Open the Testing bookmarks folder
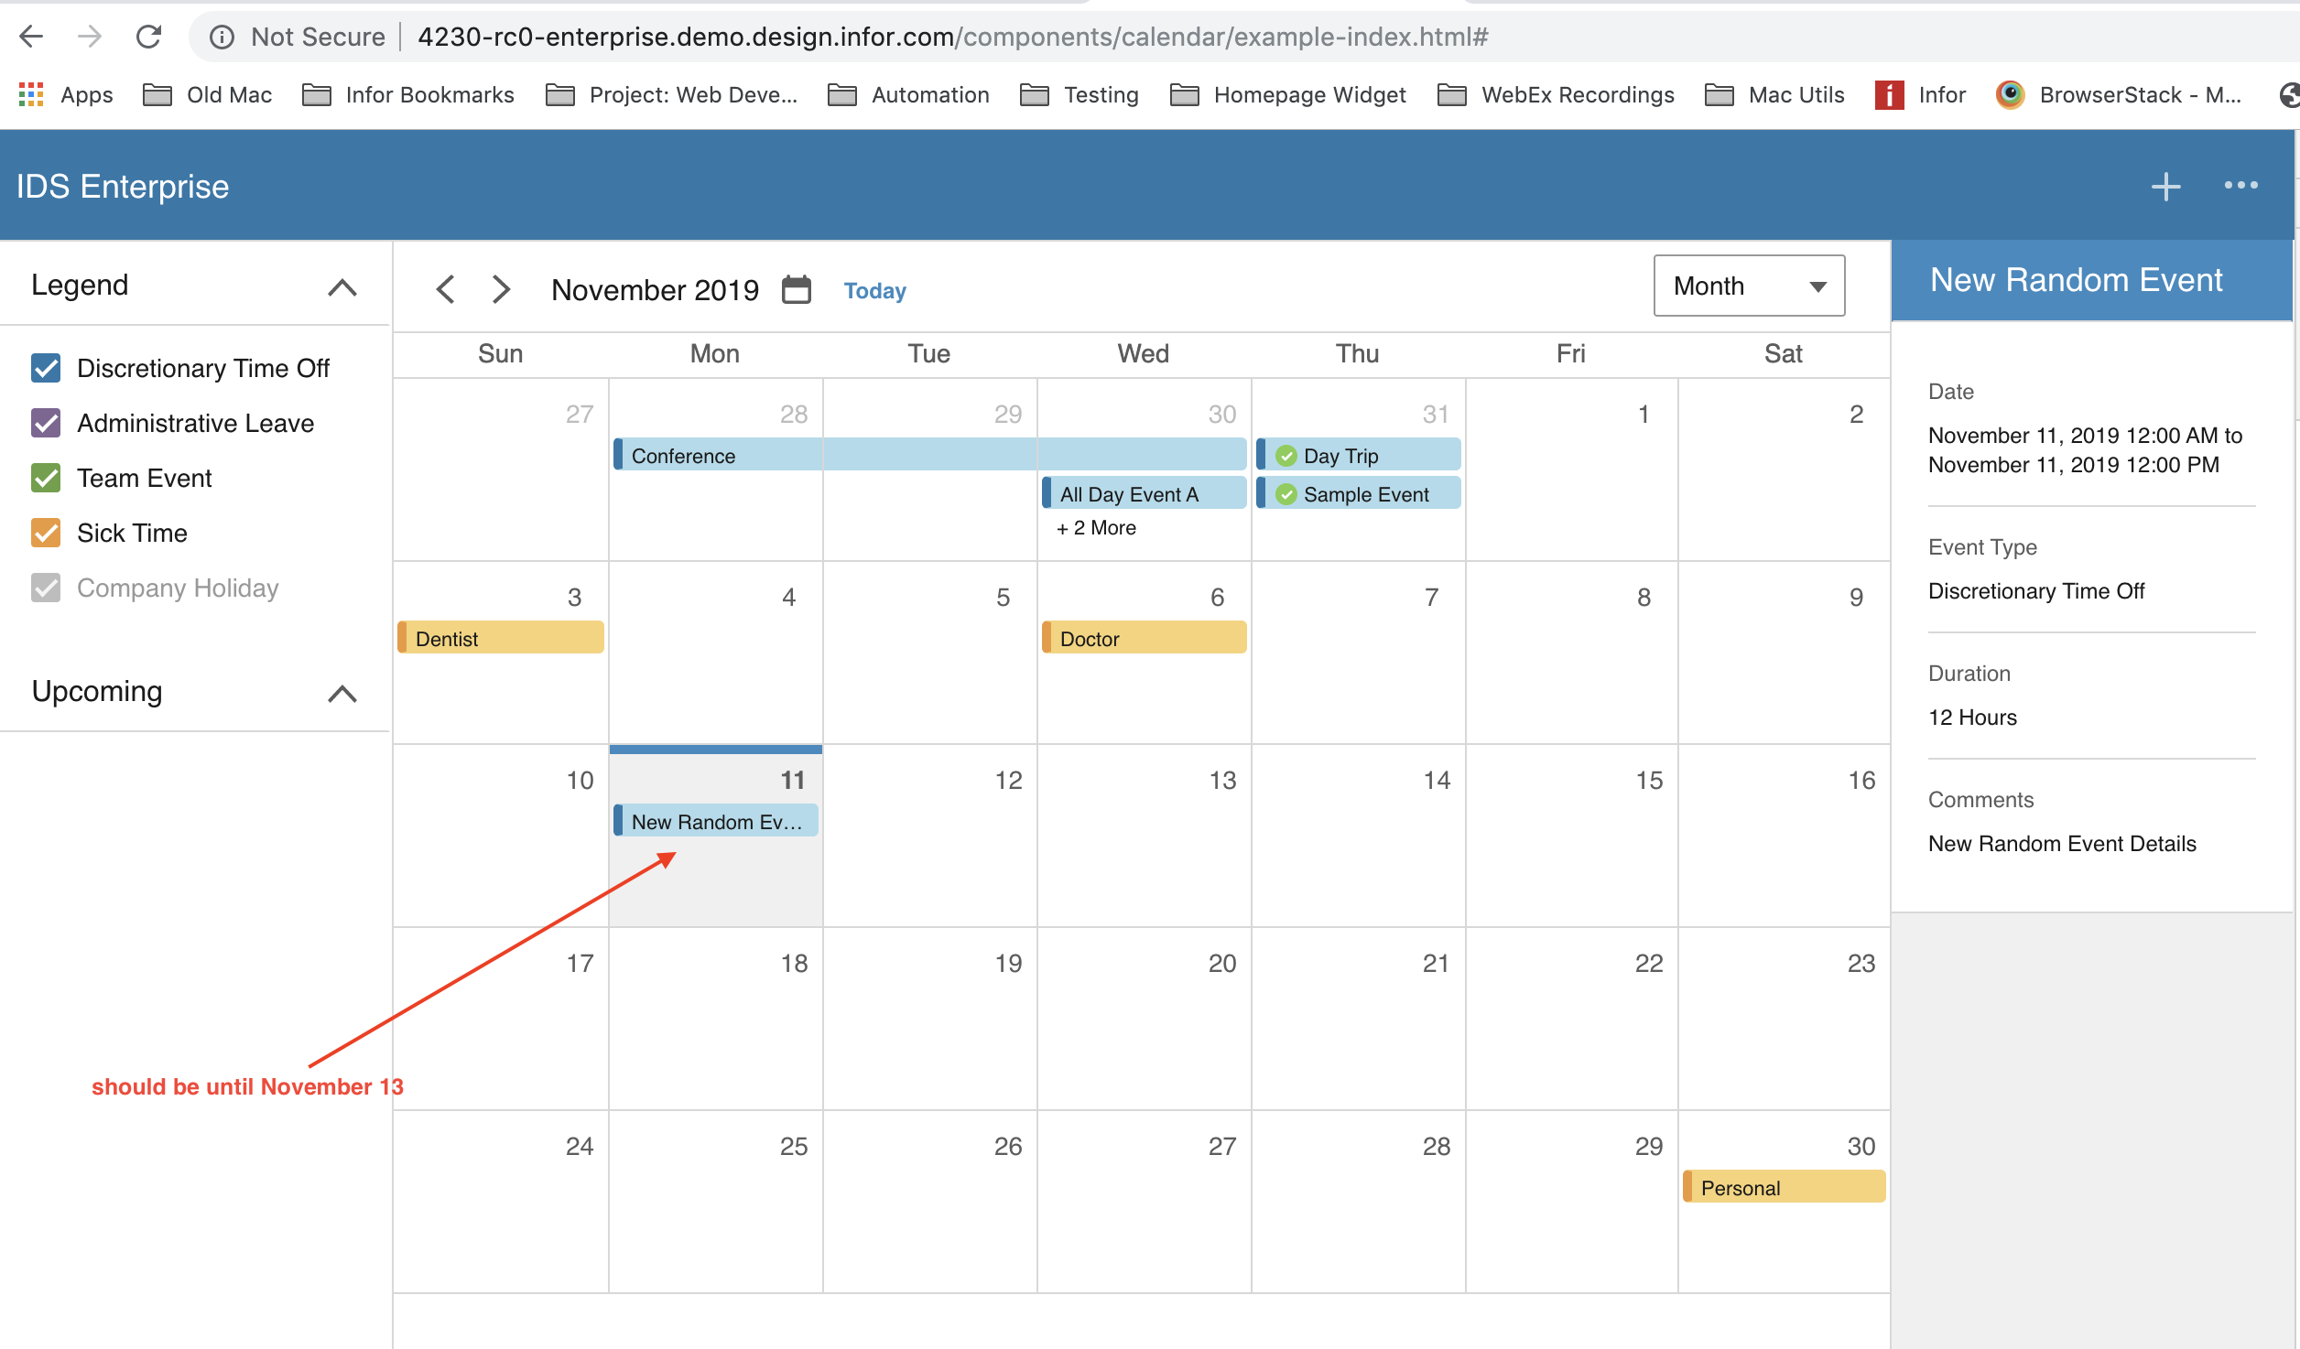The width and height of the screenshot is (2300, 1349). click(x=1080, y=94)
